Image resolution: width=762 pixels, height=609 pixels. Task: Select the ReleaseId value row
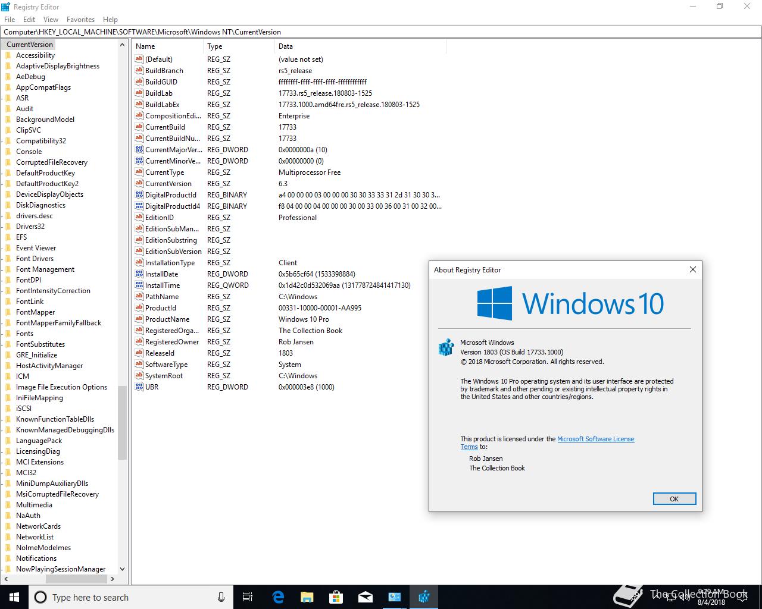[x=289, y=353]
